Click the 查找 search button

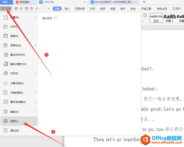(x=177, y=8)
